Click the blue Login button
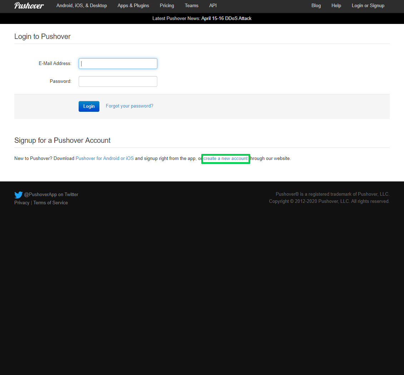Viewport: 404px width, 375px height. pyautogui.click(x=89, y=106)
